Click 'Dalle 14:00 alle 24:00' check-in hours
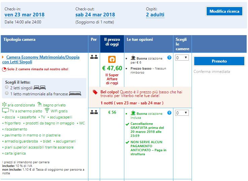The width and height of the screenshot is (248, 181). coord(23,22)
